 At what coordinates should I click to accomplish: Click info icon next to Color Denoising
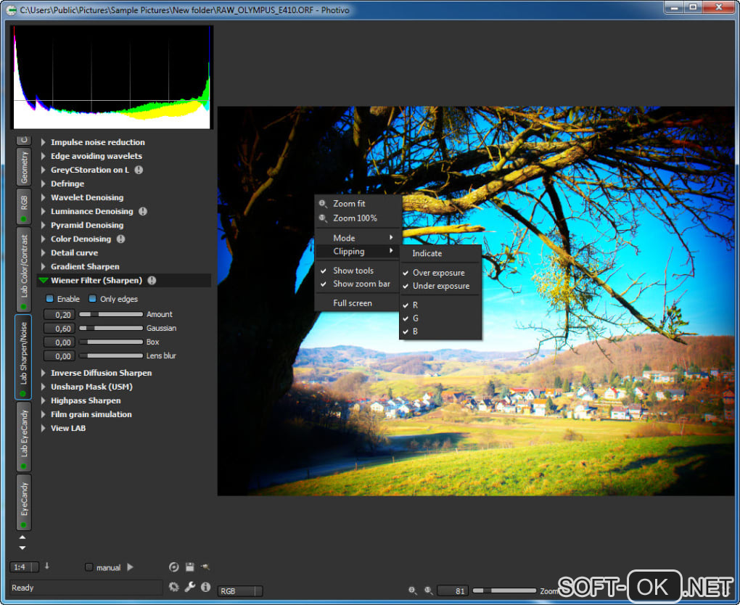pyautogui.click(x=121, y=239)
